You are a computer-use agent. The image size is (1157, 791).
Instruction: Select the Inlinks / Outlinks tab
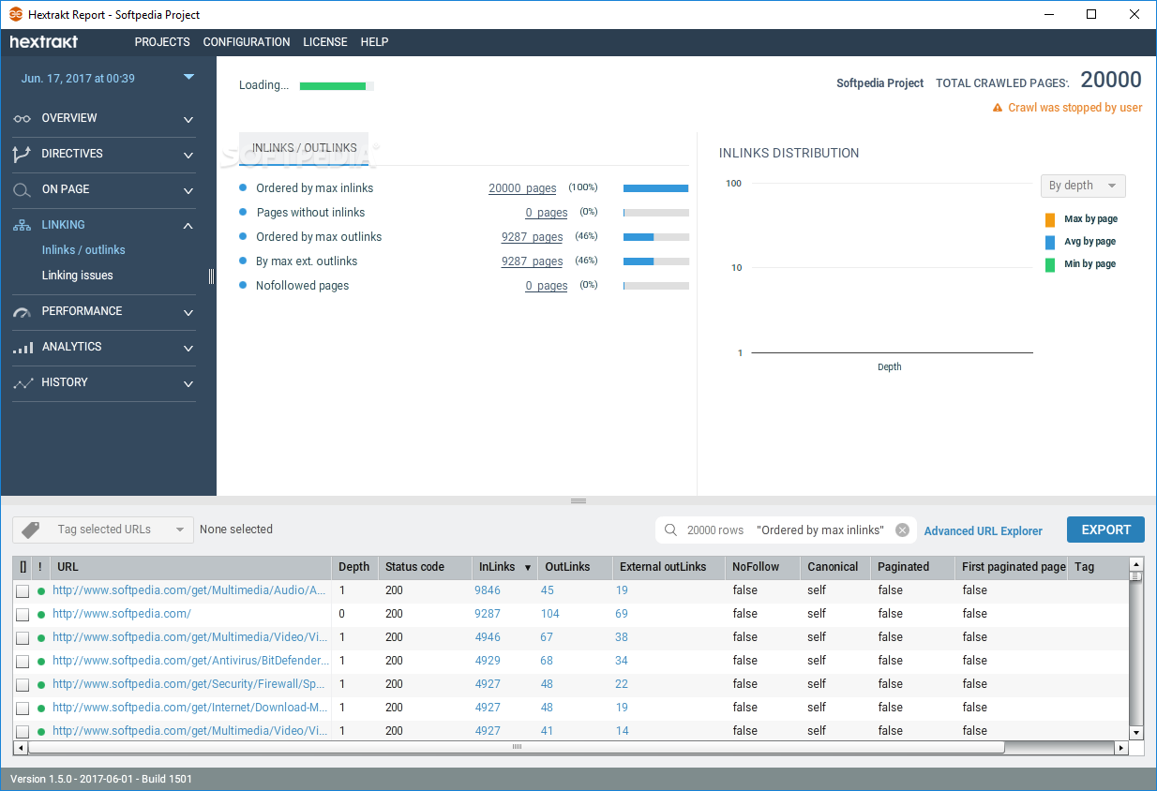tap(304, 148)
